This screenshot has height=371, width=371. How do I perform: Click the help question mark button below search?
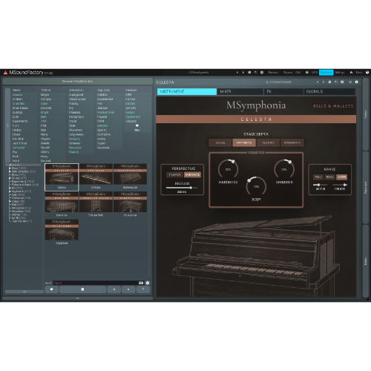tap(143, 289)
